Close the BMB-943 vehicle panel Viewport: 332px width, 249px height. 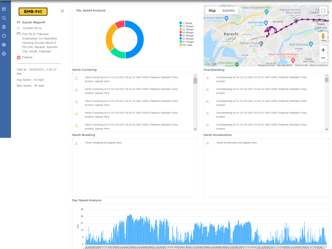point(62,11)
